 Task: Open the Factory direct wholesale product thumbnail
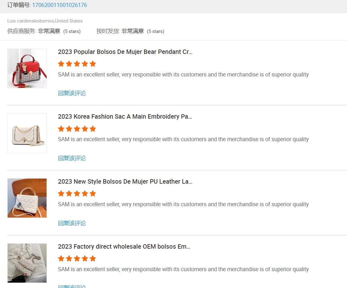pyautogui.click(x=27, y=263)
